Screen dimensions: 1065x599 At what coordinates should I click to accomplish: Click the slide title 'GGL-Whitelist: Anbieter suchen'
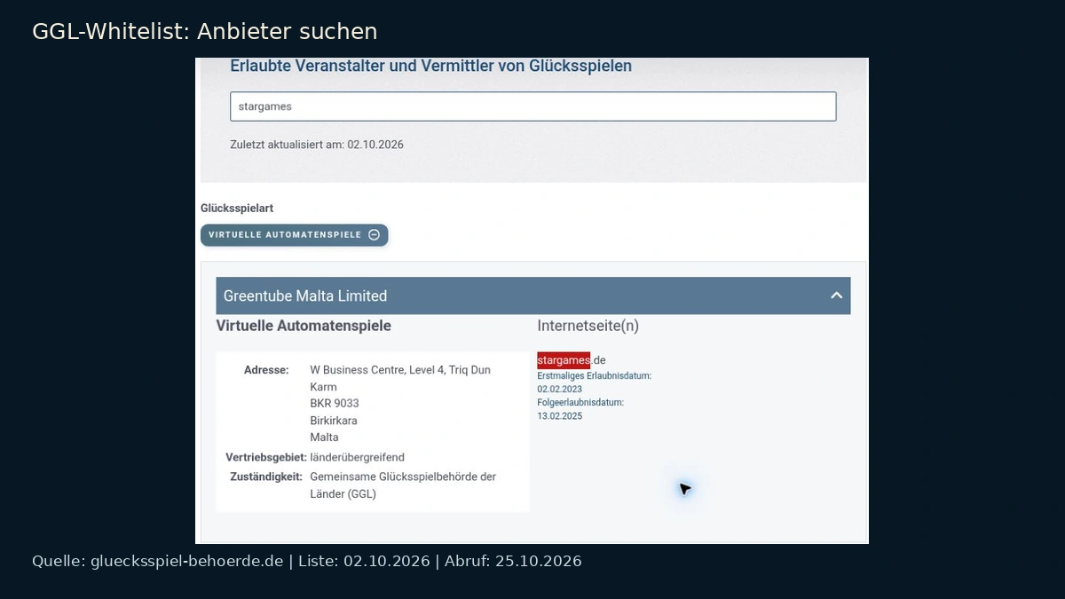(x=205, y=32)
